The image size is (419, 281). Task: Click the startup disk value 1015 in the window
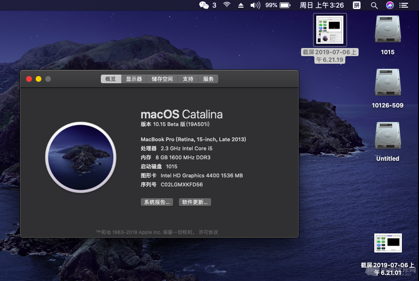pyautogui.click(x=172, y=166)
